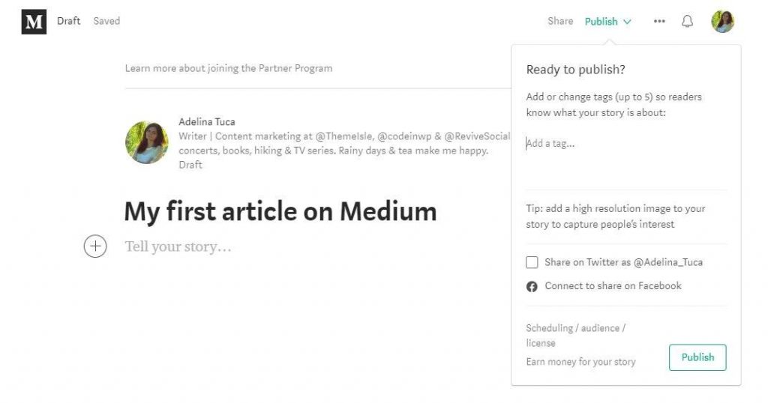Click the profile avatar in top bar
This screenshot has height=403, width=768.
click(x=722, y=22)
